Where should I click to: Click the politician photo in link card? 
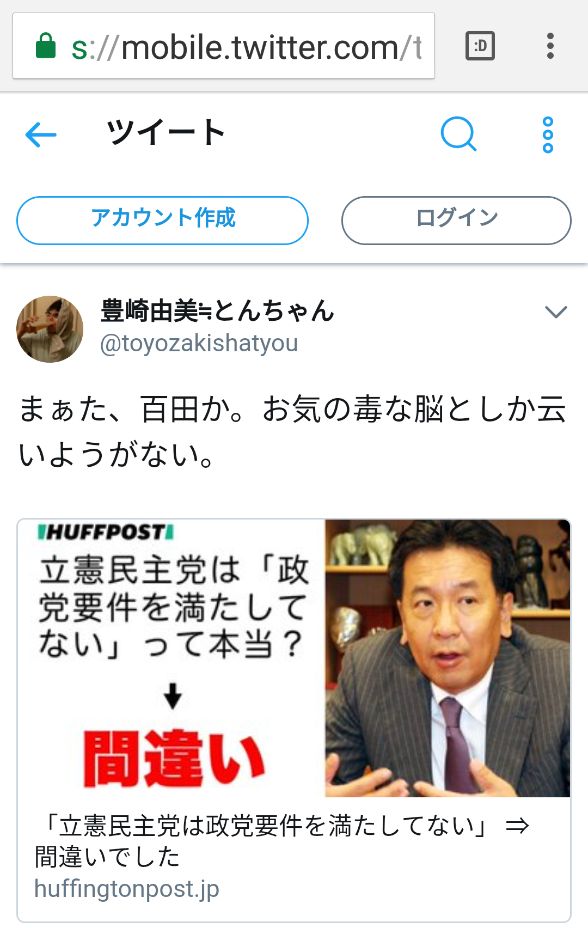pos(448,658)
